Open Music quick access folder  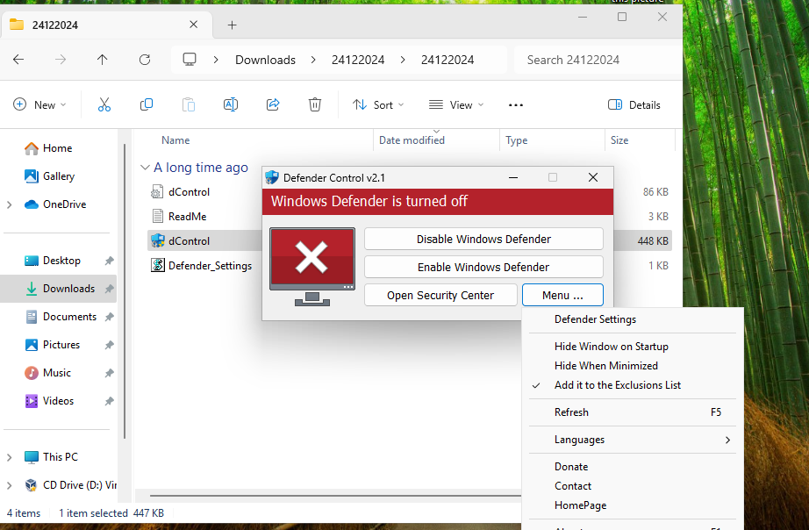(x=47, y=373)
